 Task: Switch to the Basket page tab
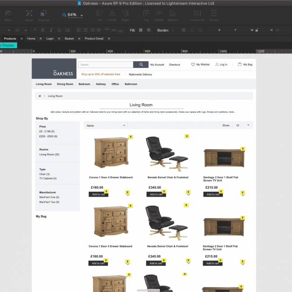pyautogui.click(x=69, y=39)
